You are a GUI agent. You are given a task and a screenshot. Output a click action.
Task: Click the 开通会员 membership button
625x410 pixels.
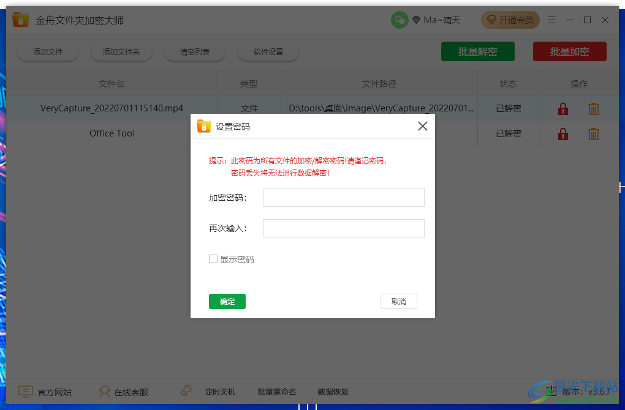pyautogui.click(x=510, y=20)
